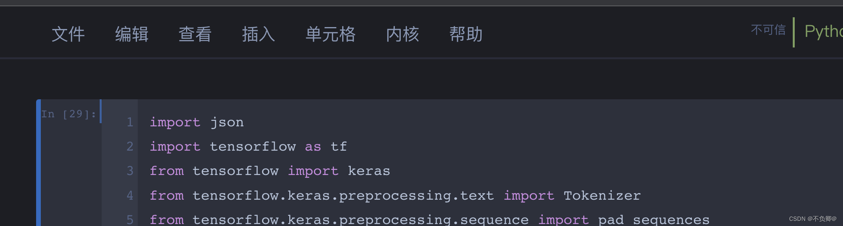Place cursor on the import json line
The width and height of the screenshot is (843, 226).
(196, 122)
